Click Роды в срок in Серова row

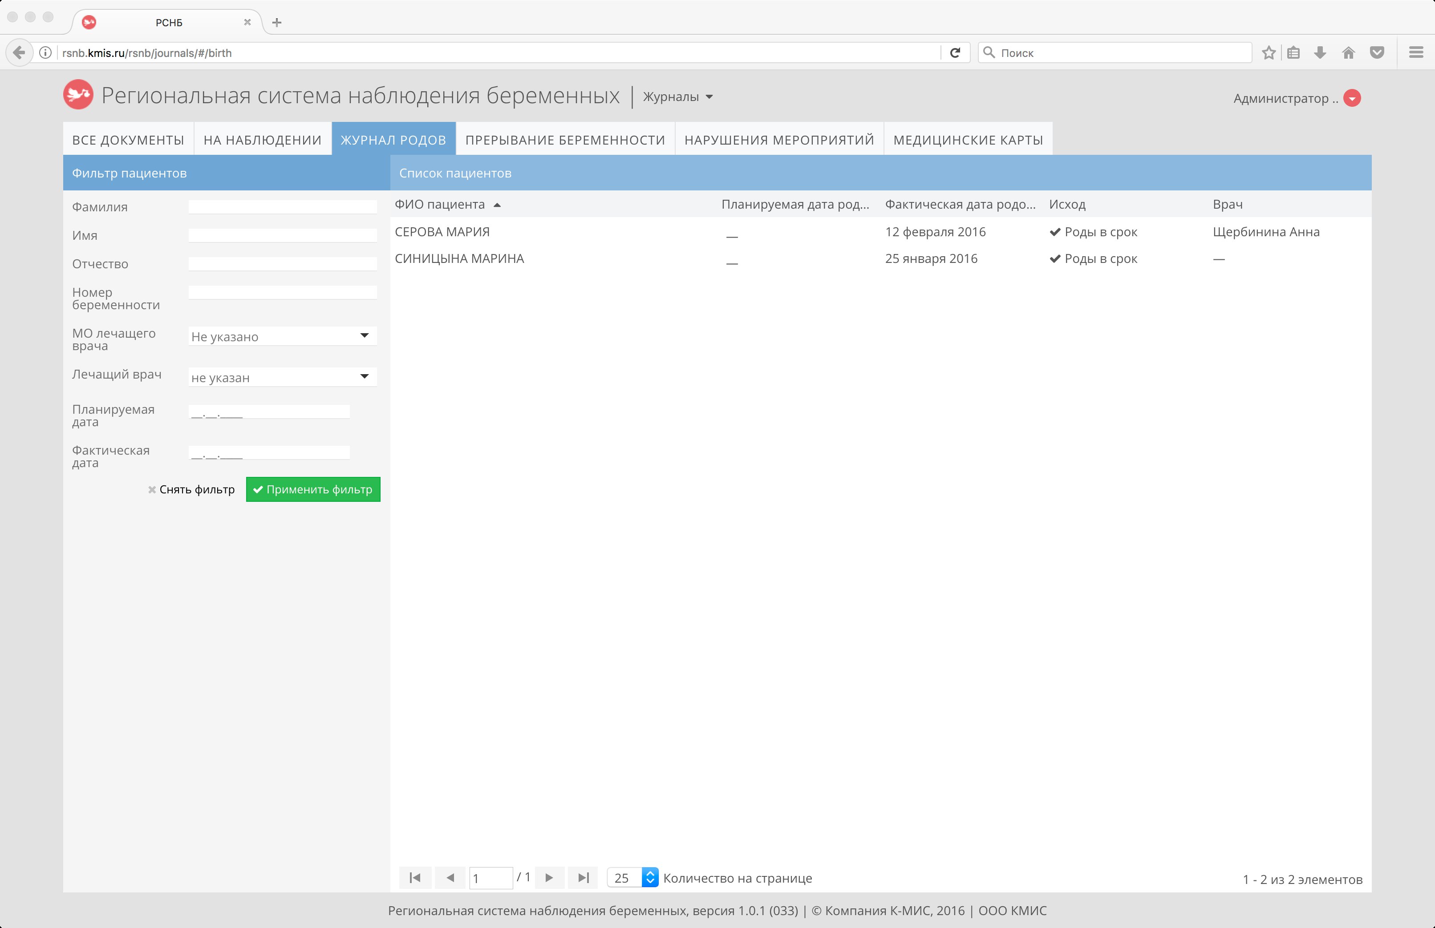coord(1093,232)
